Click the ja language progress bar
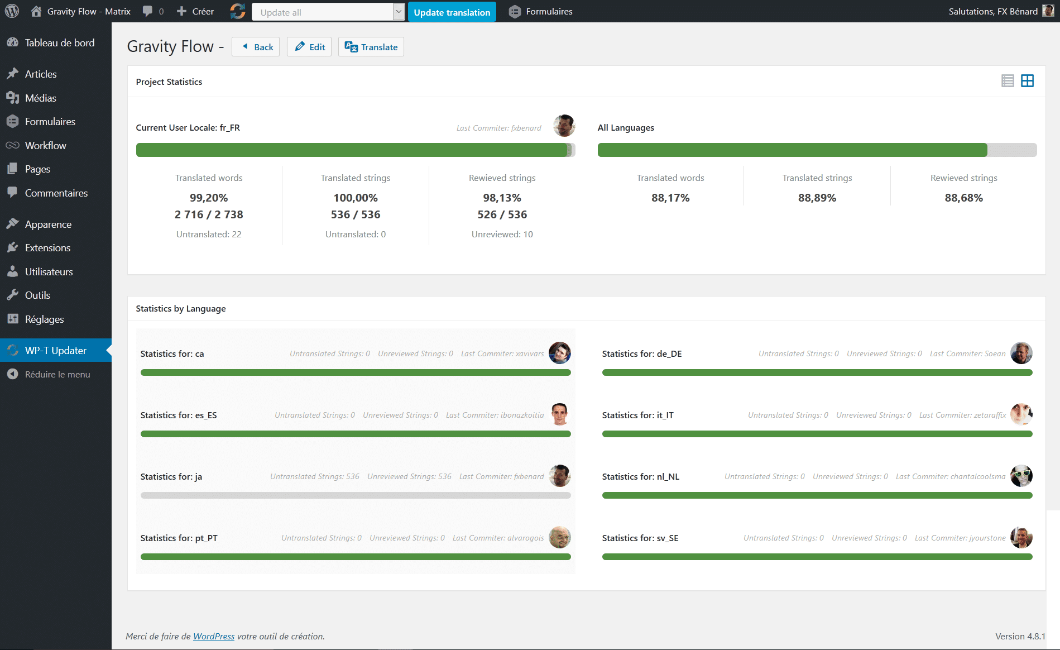The image size is (1060, 650). [356, 495]
